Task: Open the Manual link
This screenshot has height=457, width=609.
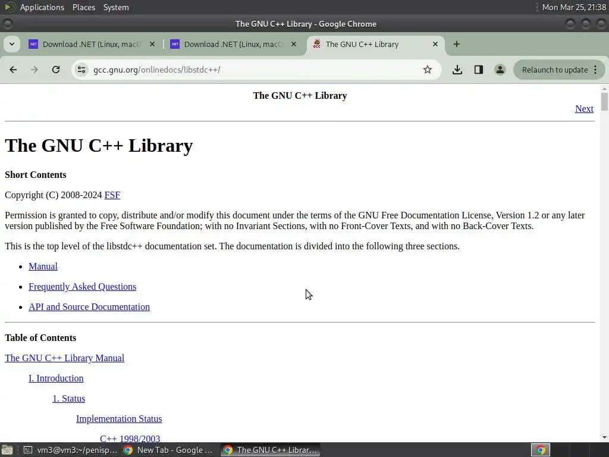Action: (x=43, y=267)
